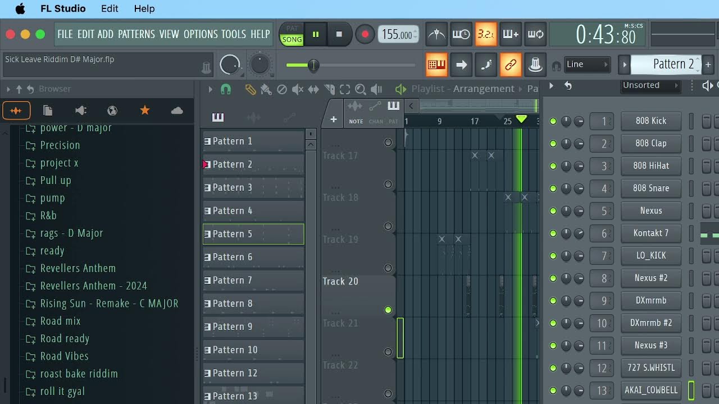Select the slice tool in playlist toolbar
The width and height of the screenshot is (719, 404).
[x=330, y=89]
